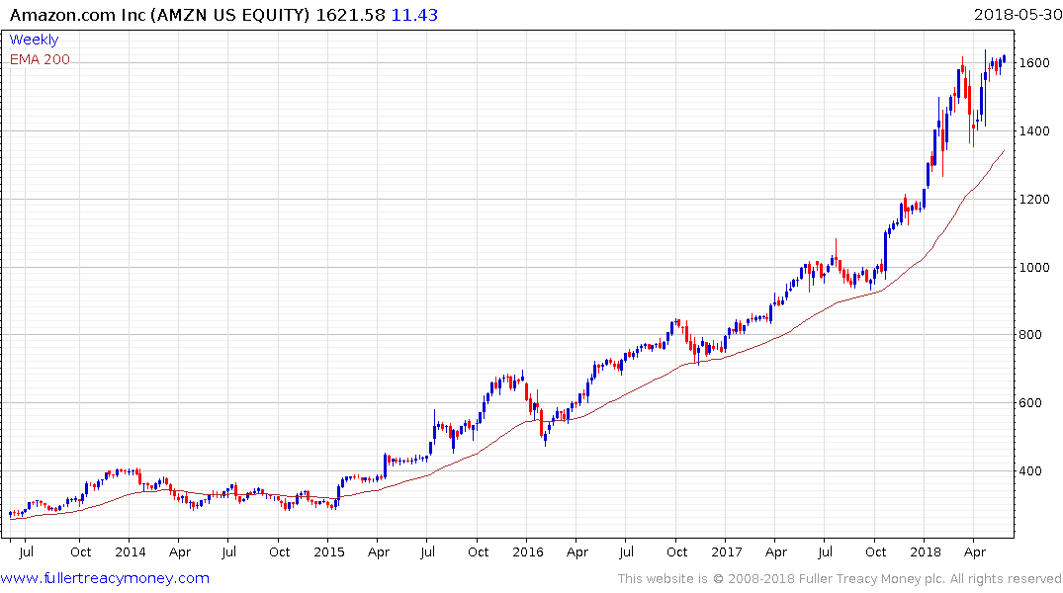Click the '2018' year label on time axis
Image resolution: width=1063 pixels, height=593 pixels.
click(x=926, y=552)
